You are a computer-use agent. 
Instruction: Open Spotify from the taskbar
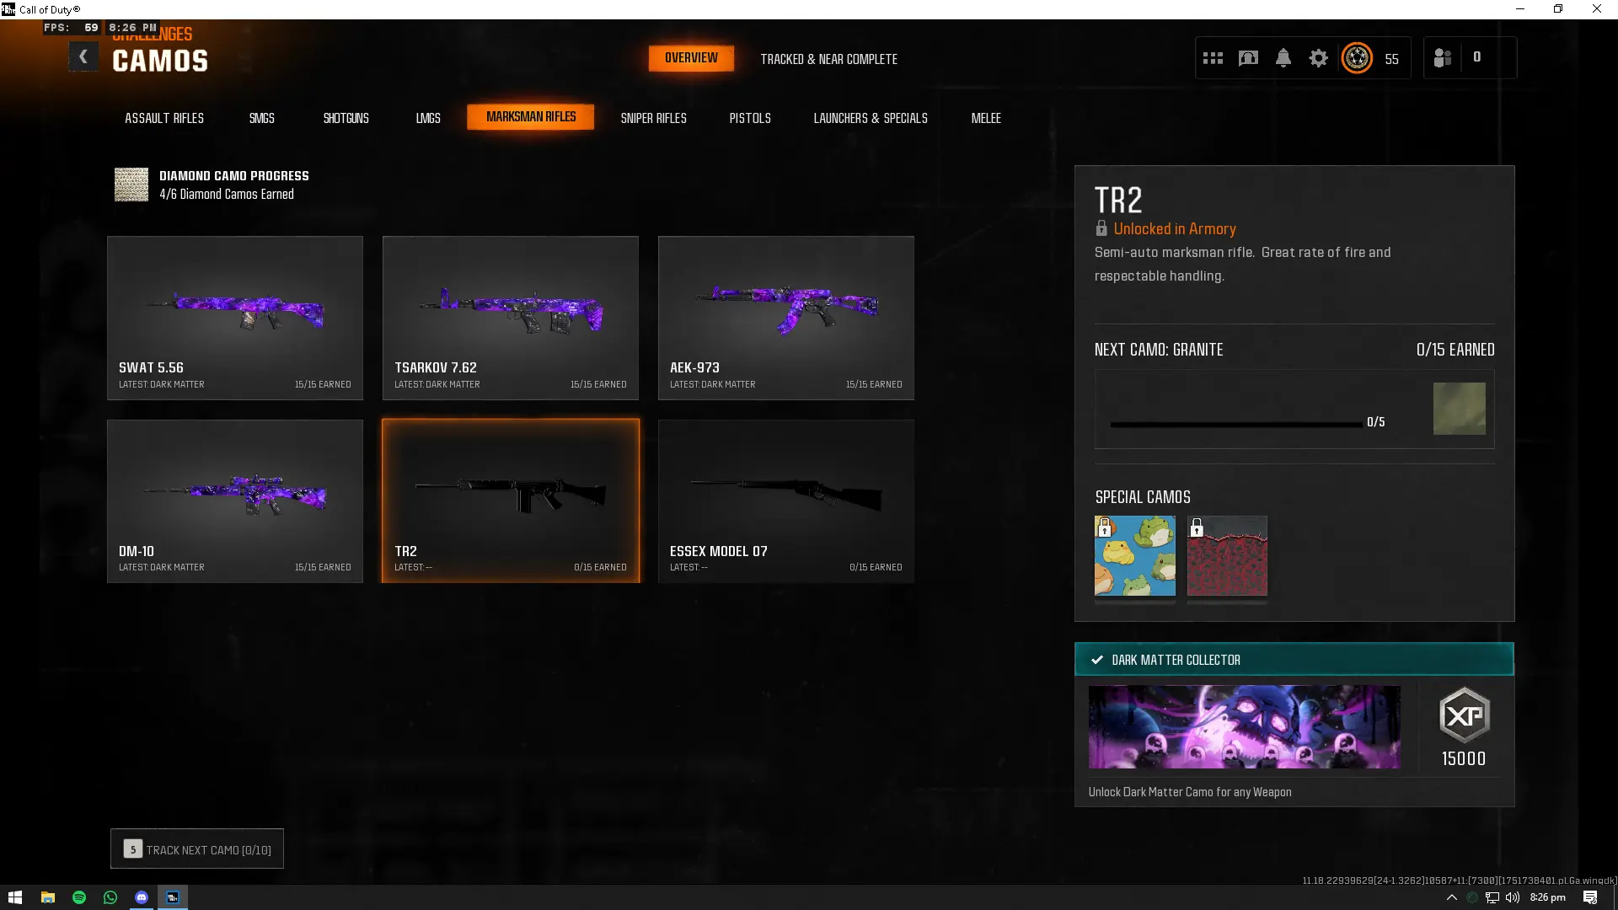tap(79, 897)
